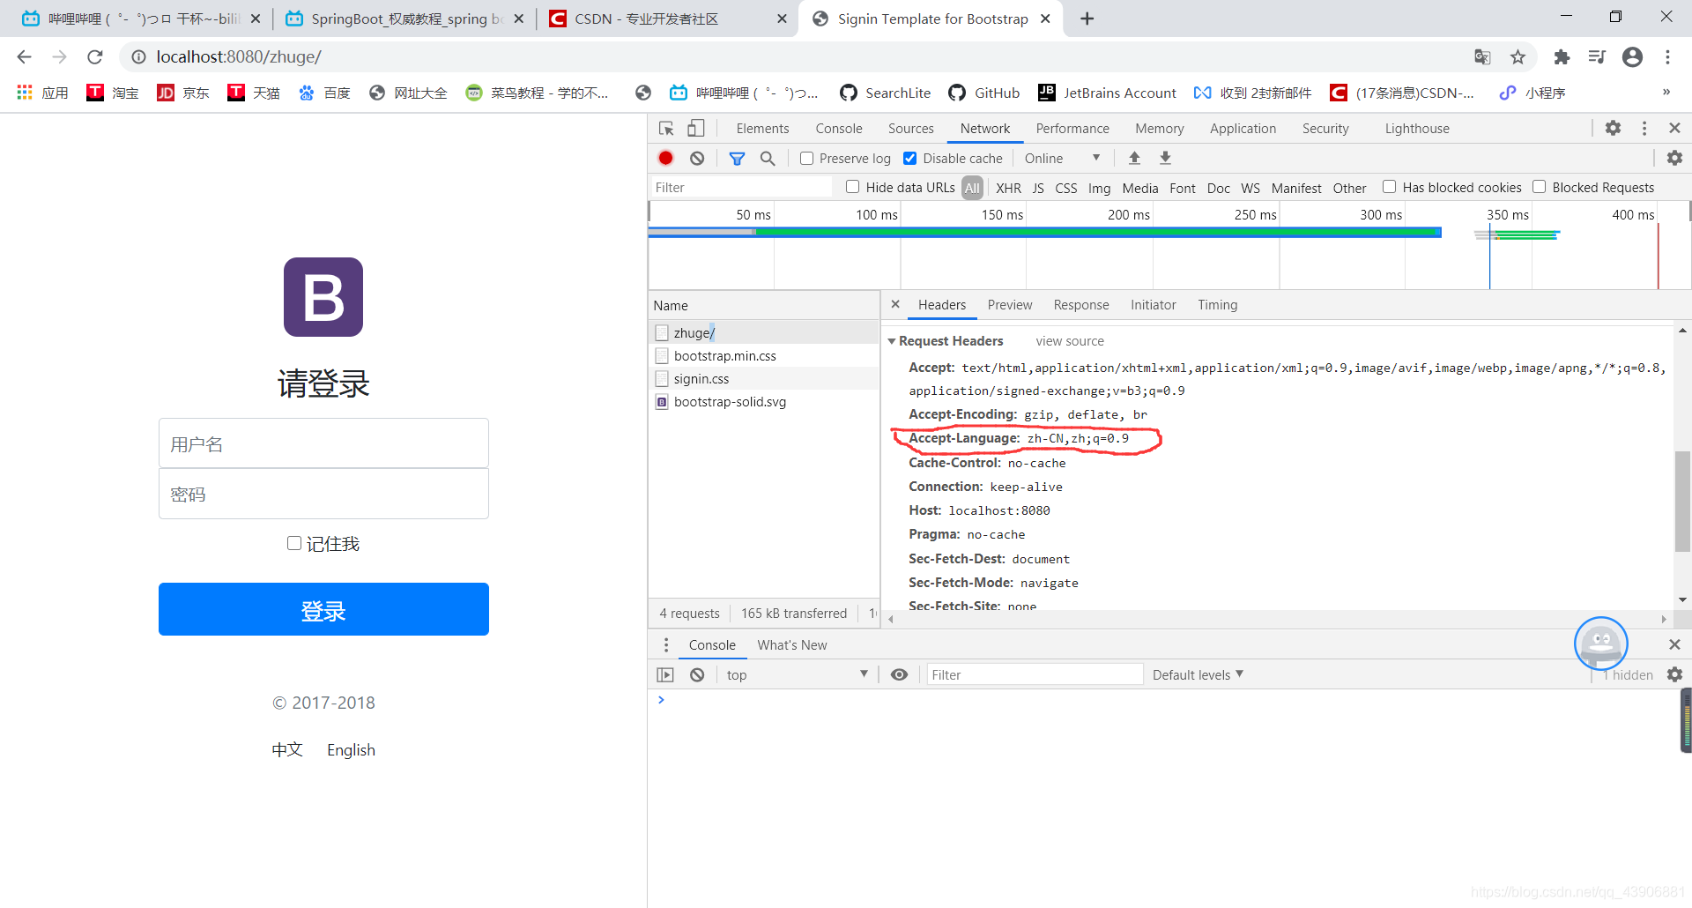
Task: Click the import HAR file upload icon
Action: click(x=1134, y=159)
